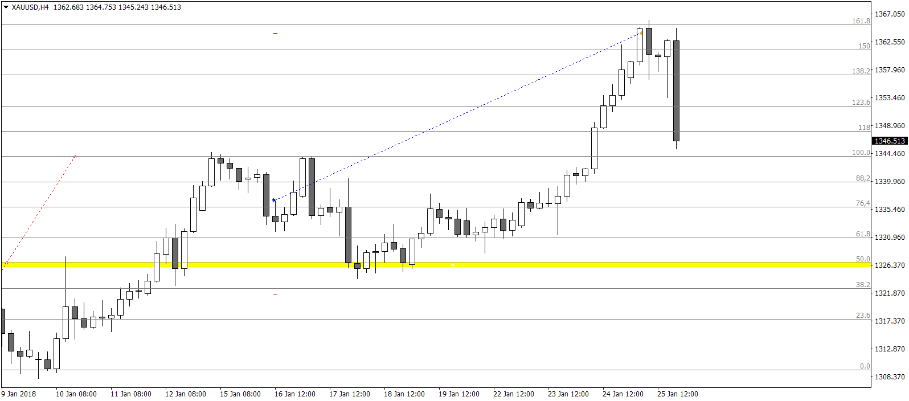Click price scale value 1357.960
The image size is (909, 401).
pyautogui.click(x=890, y=69)
